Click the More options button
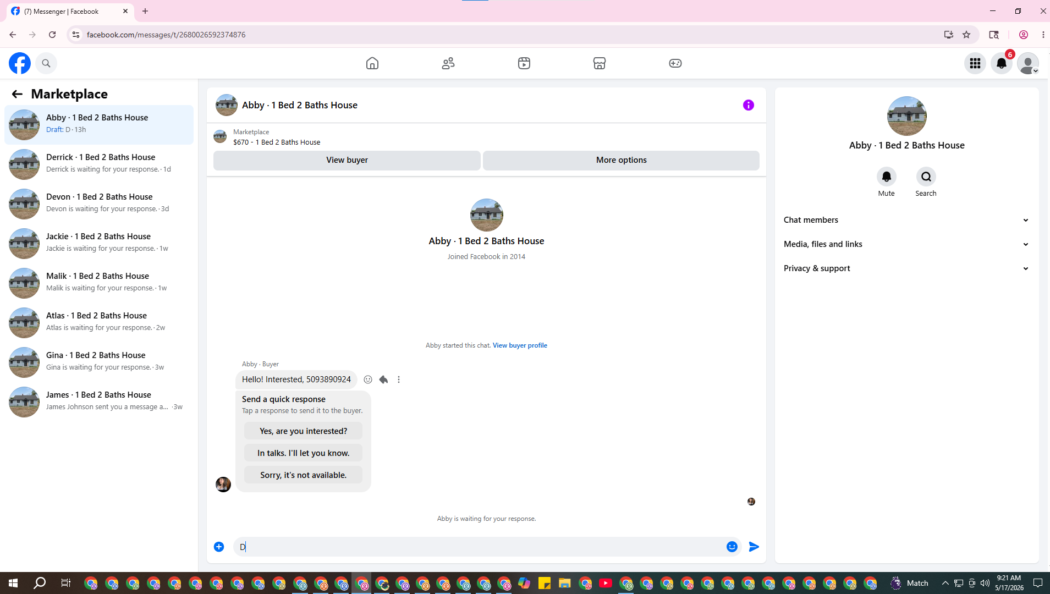This screenshot has width=1050, height=594. [621, 160]
